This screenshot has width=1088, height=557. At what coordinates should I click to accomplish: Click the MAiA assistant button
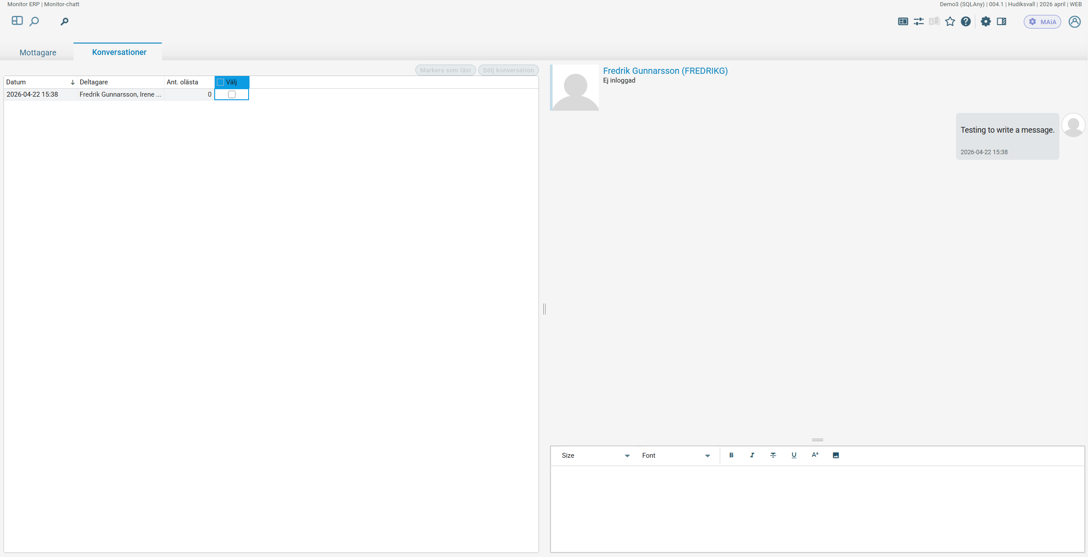[1042, 22]
